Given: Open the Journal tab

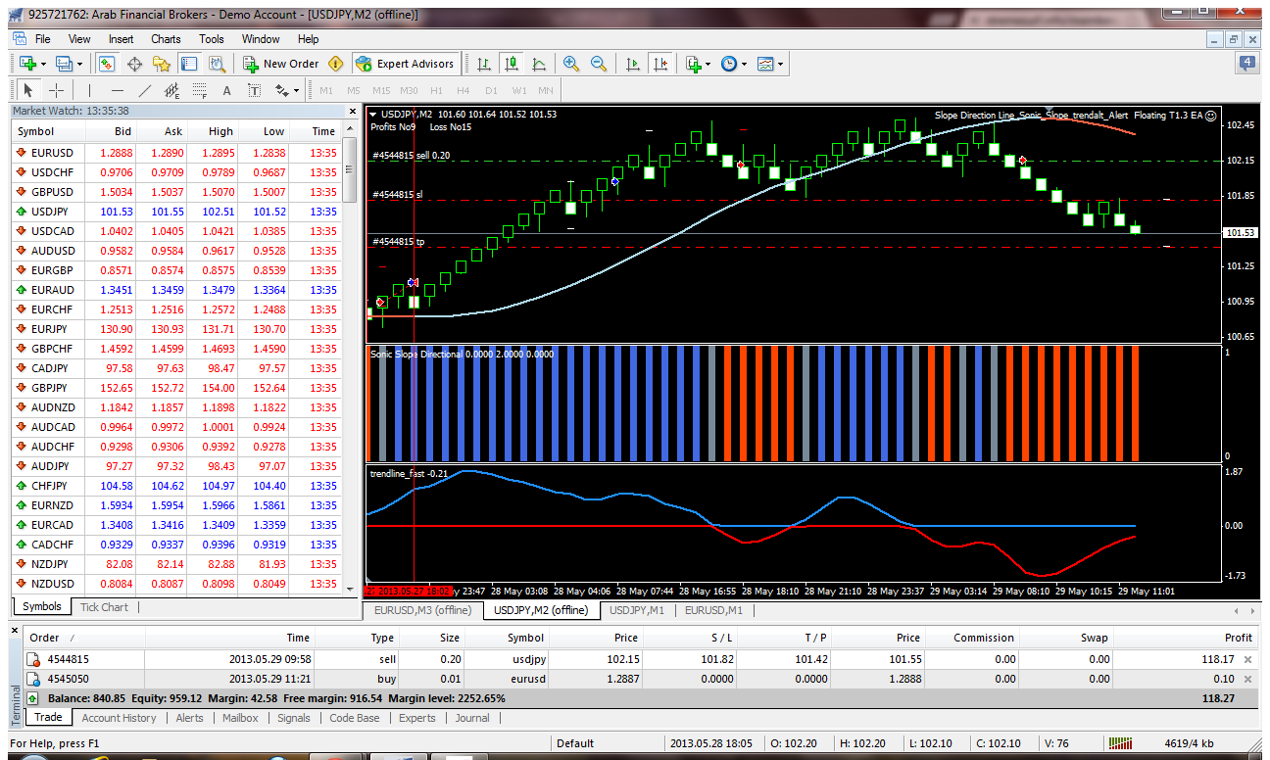Looking at the screenshot, I should [472, 718].
